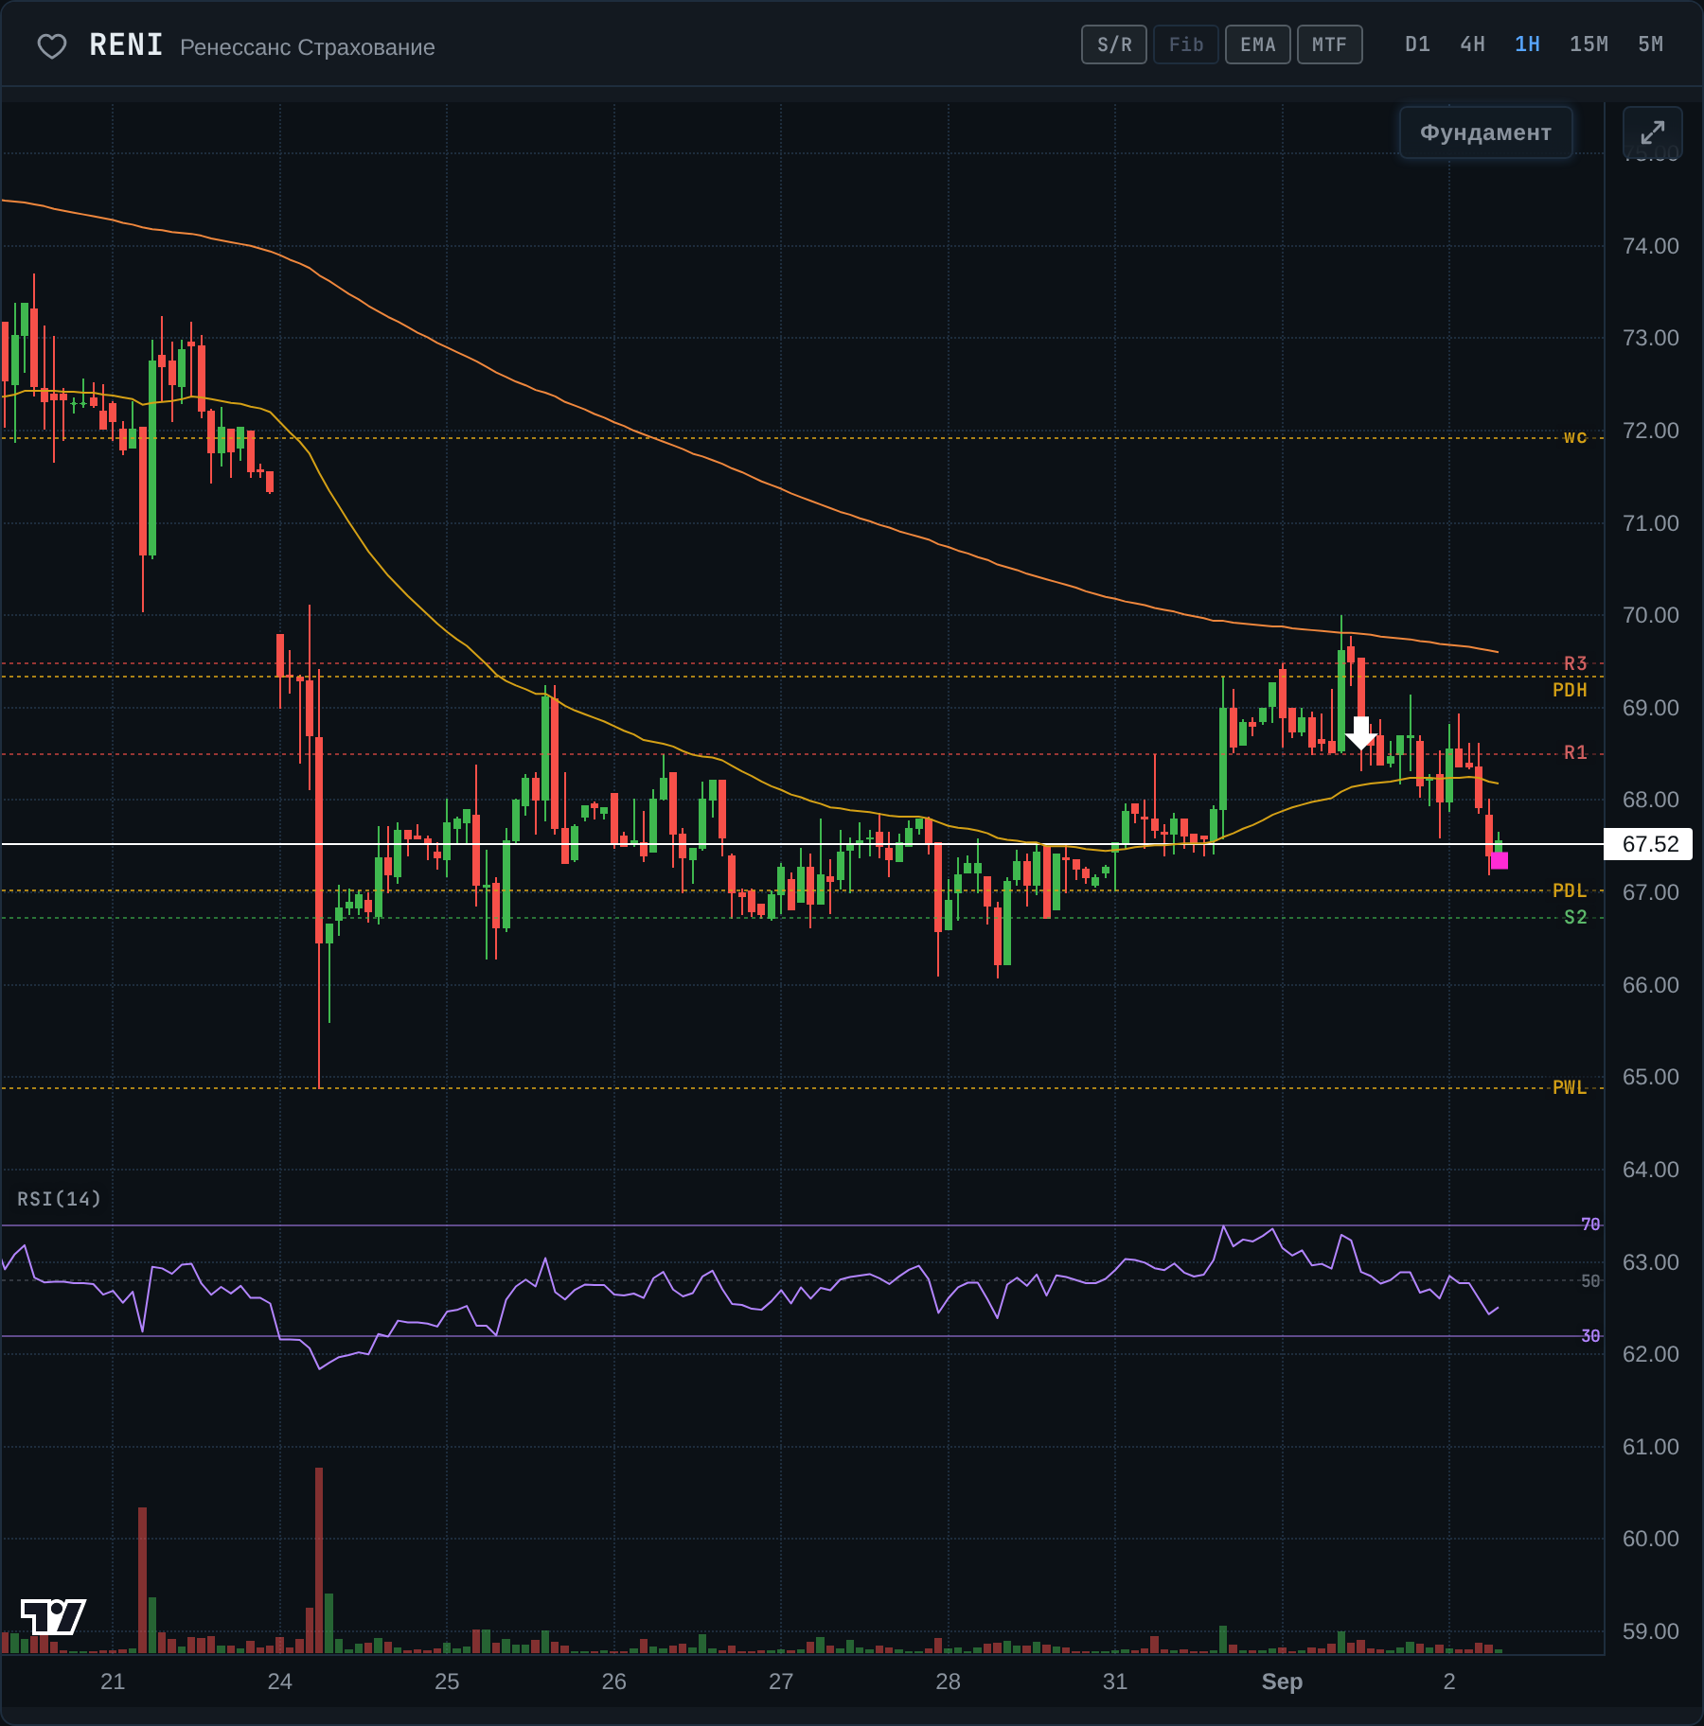
Task: Open the TradingView logo link
Action: (x=53, y=1616)
